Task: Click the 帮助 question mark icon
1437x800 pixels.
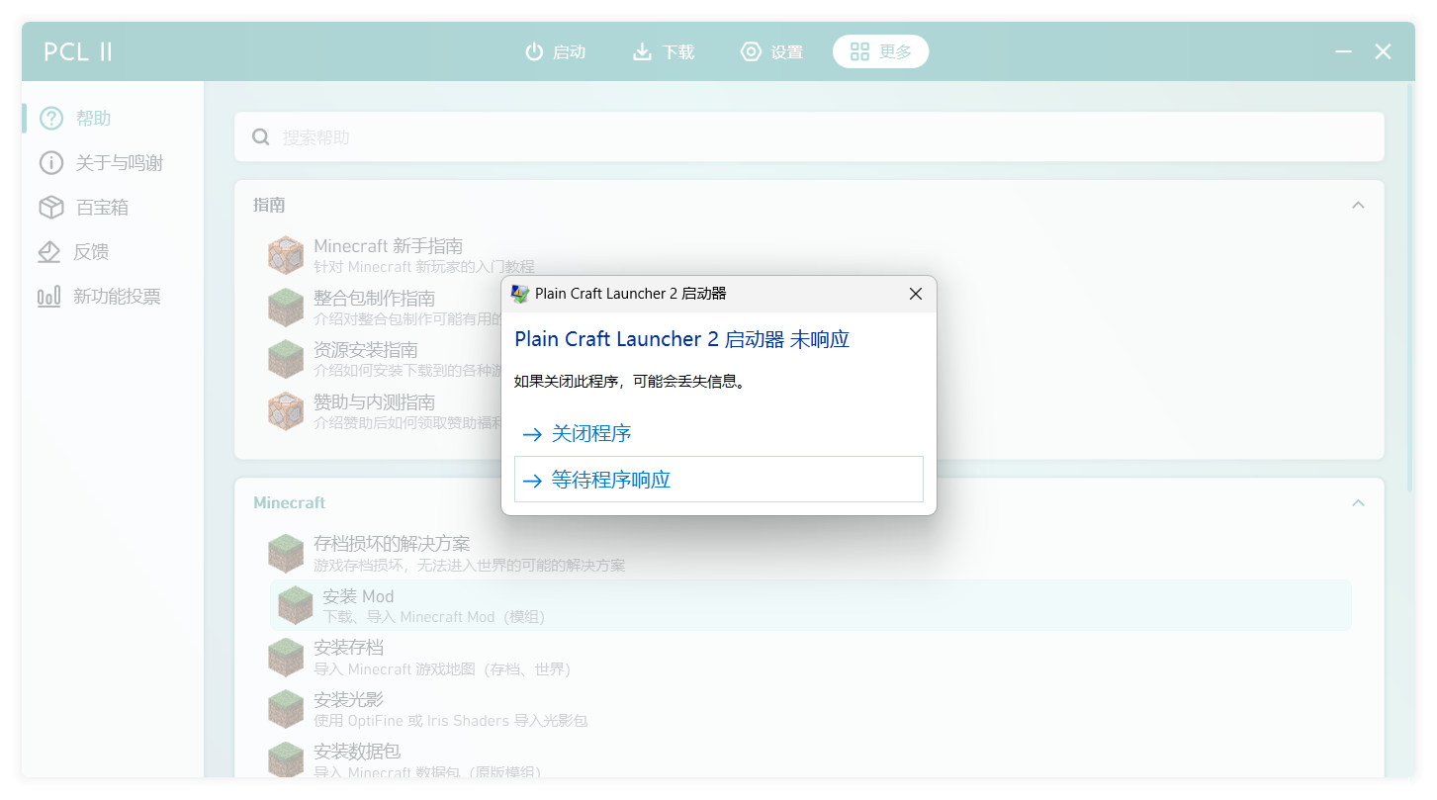Action: point(50,119)
